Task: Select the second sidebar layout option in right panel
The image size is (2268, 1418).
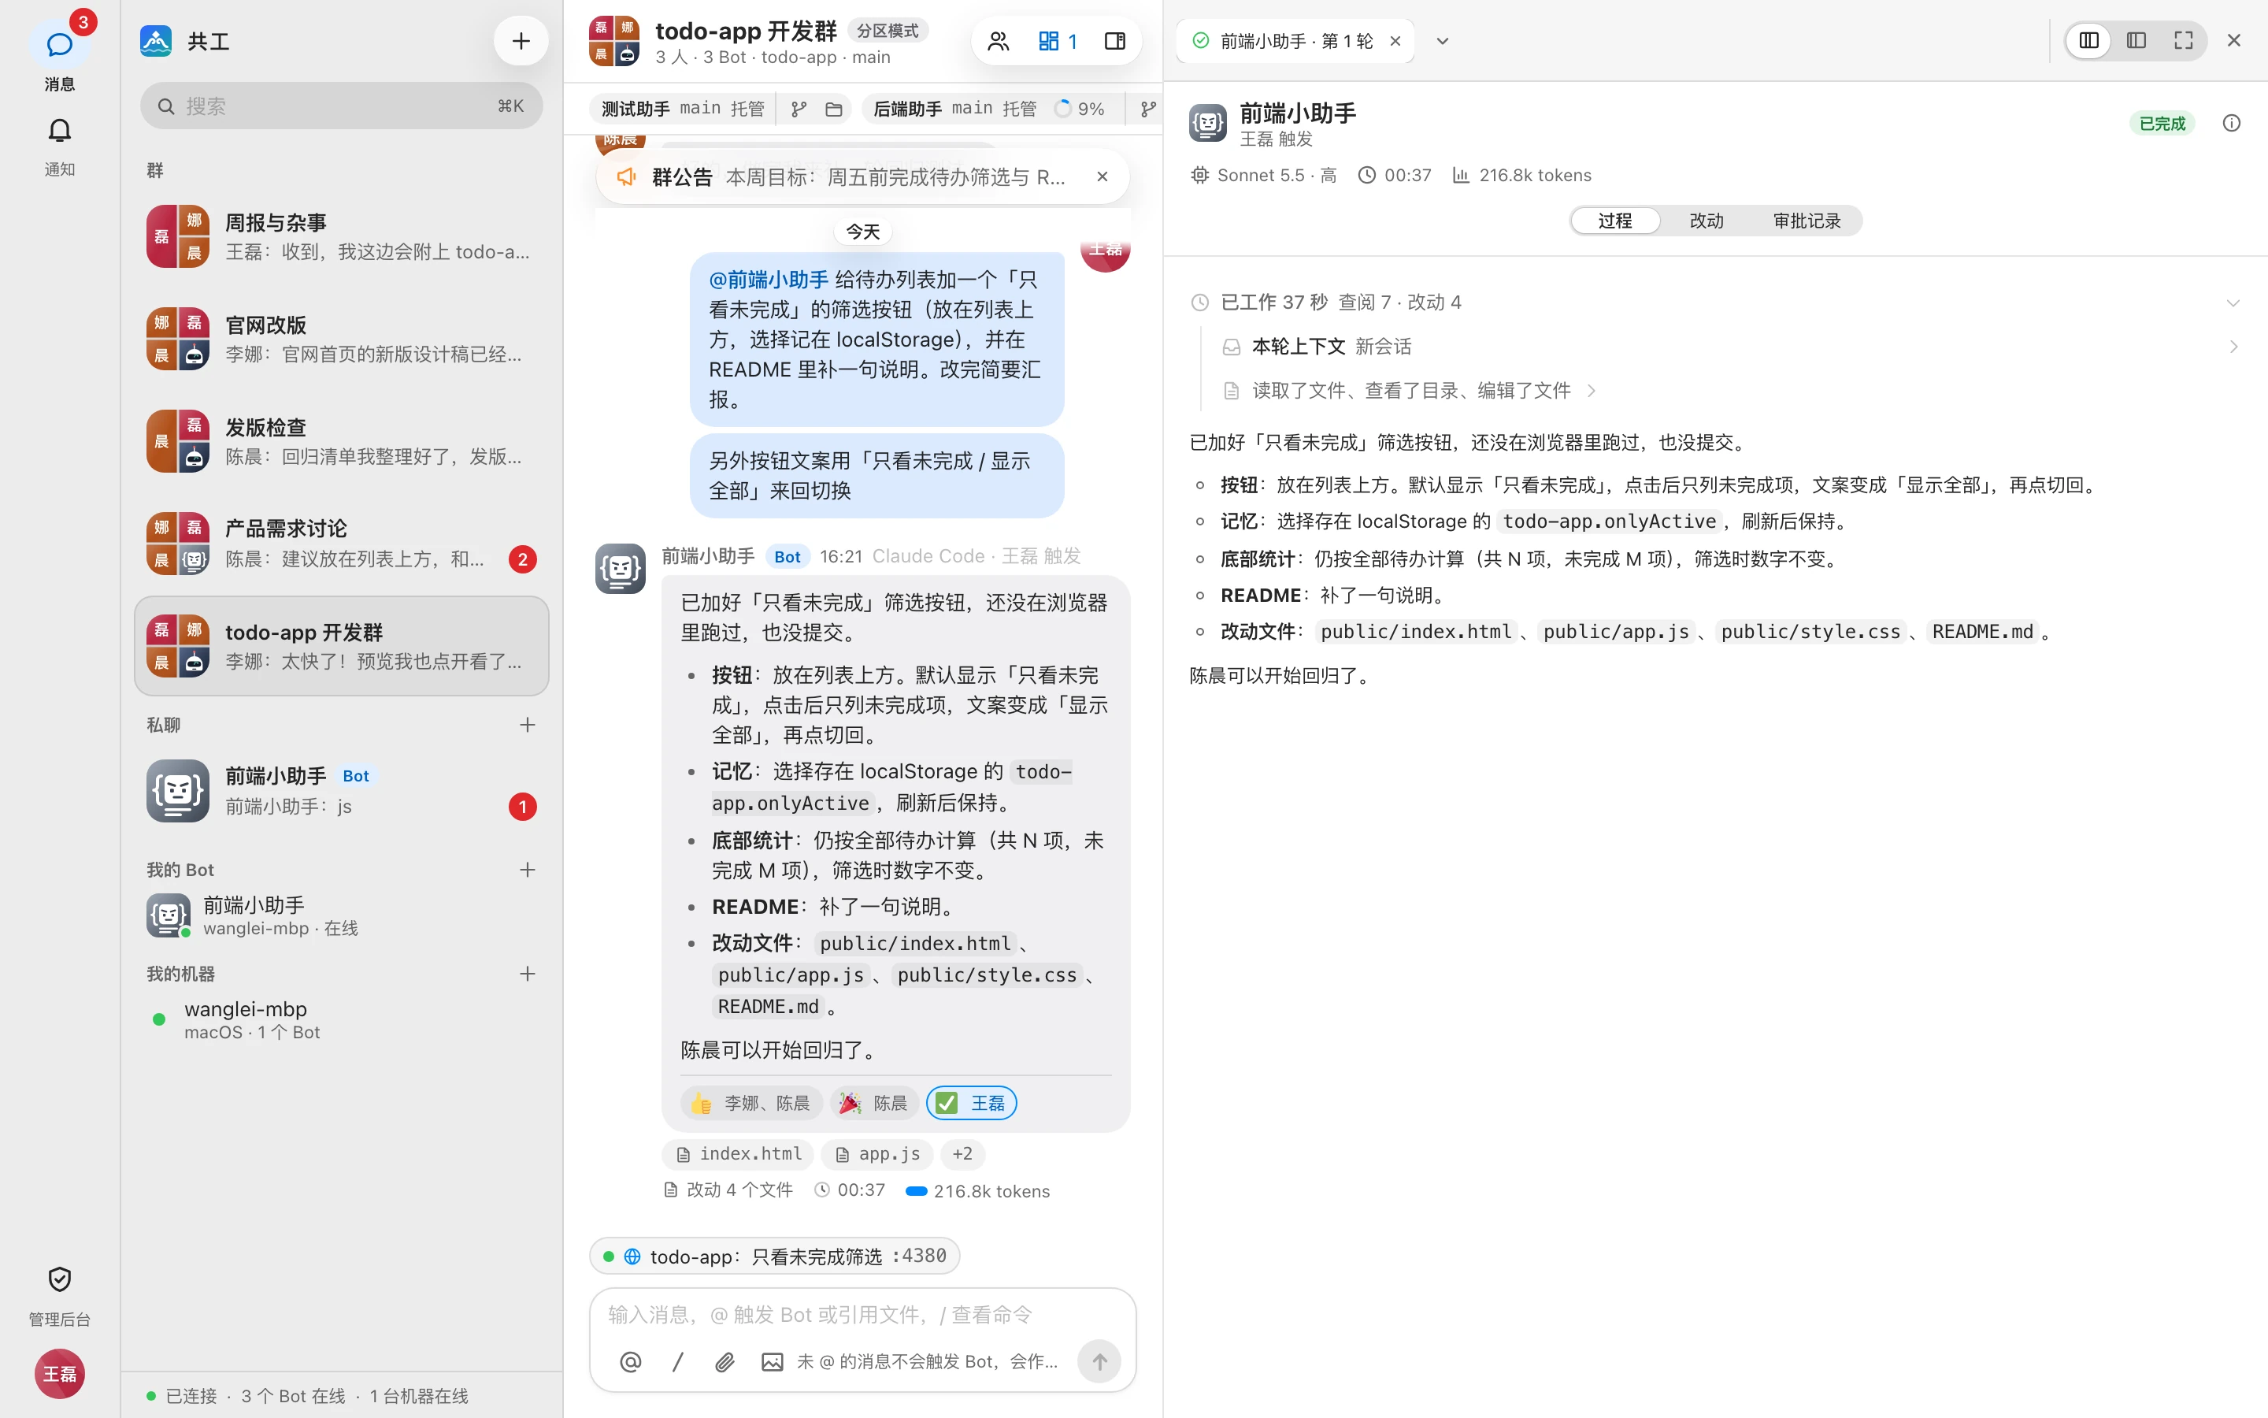Action: coord(2136,40)
